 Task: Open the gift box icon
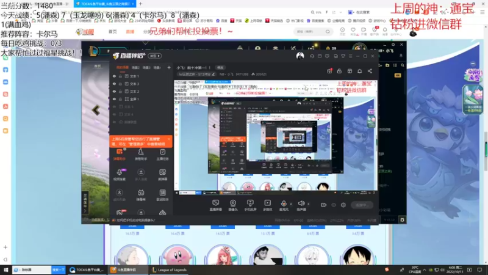(329, 71)
